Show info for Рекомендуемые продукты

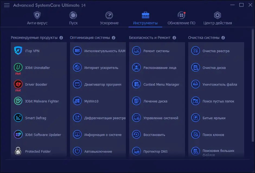coord(61,38)
